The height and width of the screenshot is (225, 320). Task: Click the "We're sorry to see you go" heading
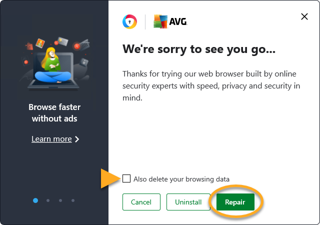tap(199, 50)
